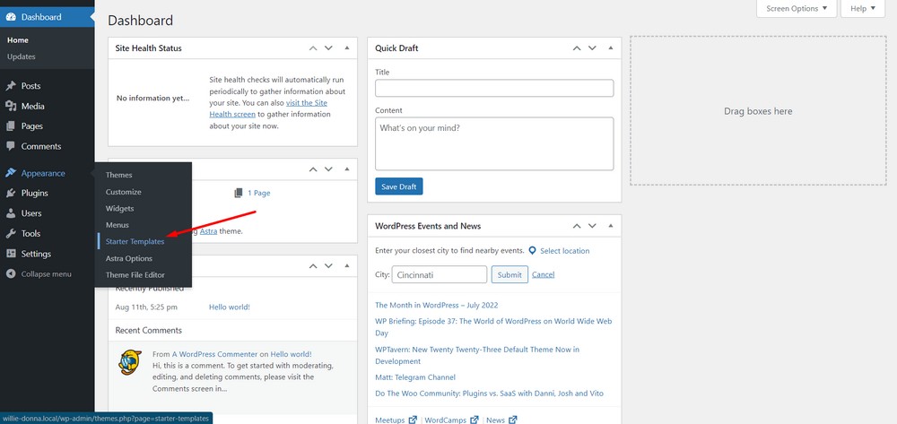
Task: Click the Save Draft button
Action: point(398,186)
